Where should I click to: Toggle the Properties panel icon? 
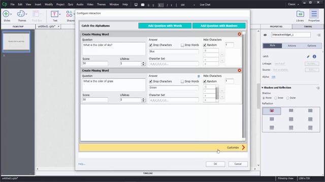[x=314, y=14]
